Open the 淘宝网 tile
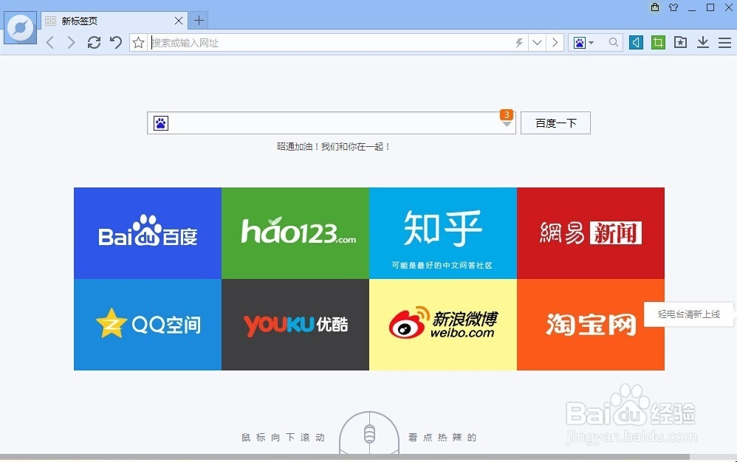The width and height of the screenshot is (737, 462). point(591,325)
